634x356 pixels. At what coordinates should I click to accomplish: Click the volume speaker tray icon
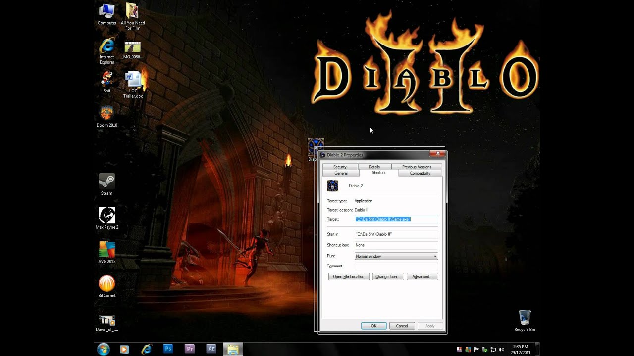501,349
